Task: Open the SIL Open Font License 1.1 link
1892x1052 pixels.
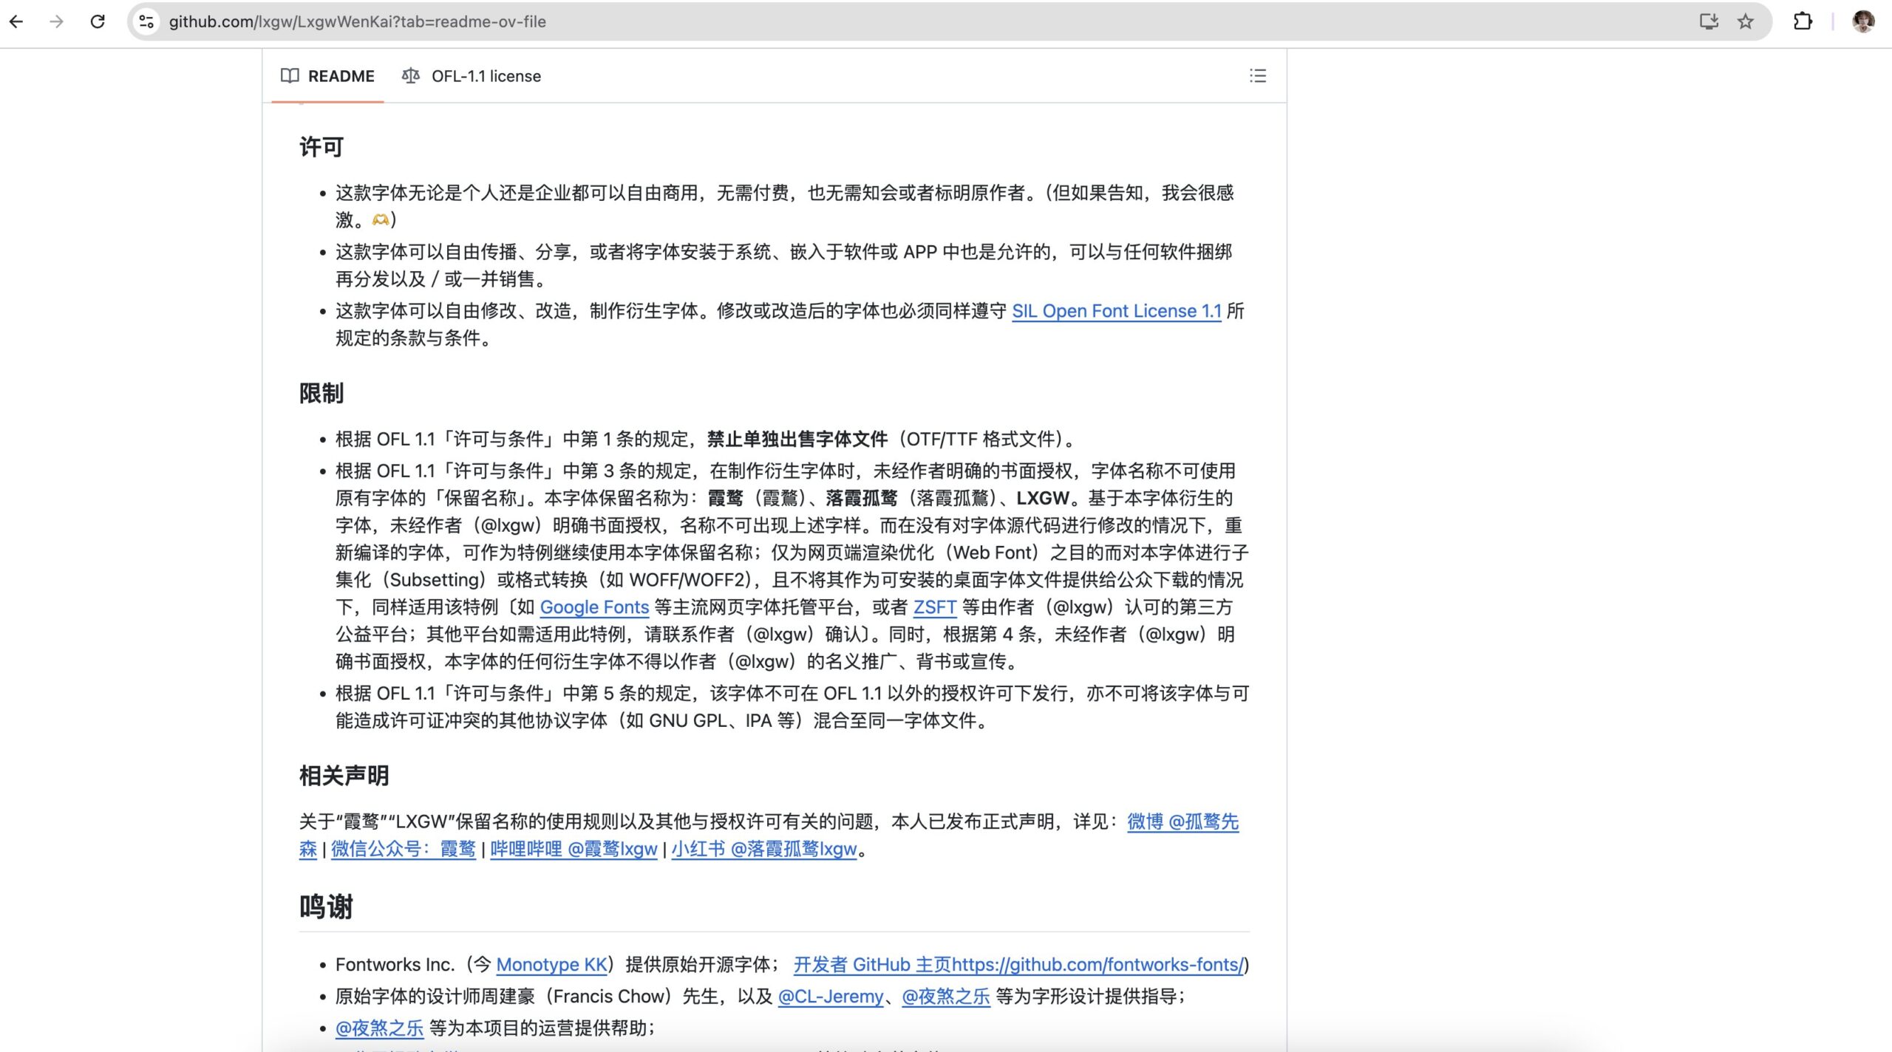Action: point(1116,311)
